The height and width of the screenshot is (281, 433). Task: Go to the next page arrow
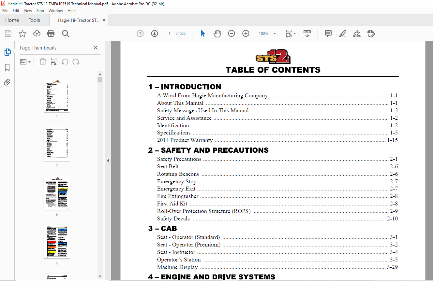[155, 34]
